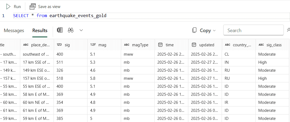Select sig cell 511
The height and width of the screenshot is (122, 290).
(x=71, y=62)
